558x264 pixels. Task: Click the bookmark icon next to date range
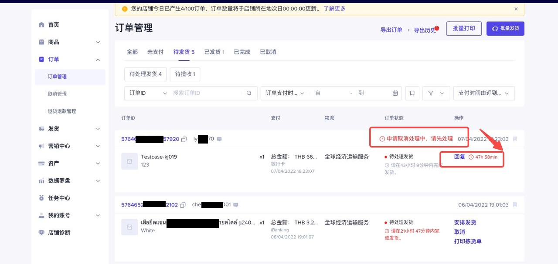(x=412, y=93)
